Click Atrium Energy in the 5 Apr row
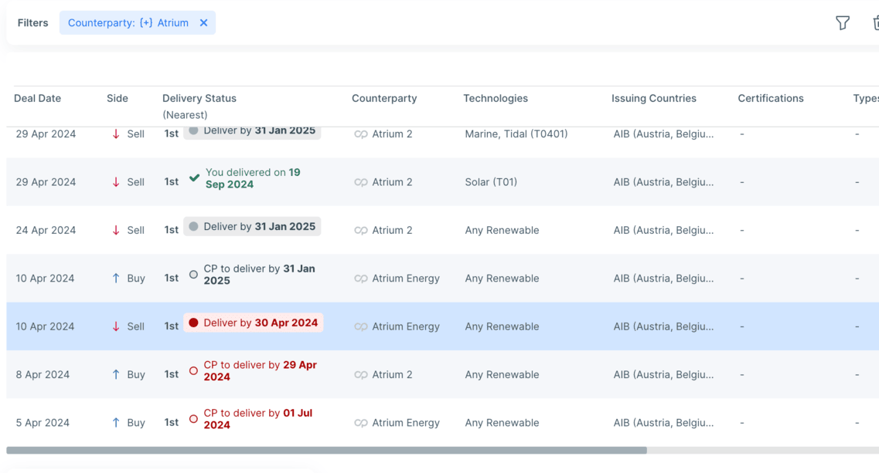Image resolution: width=879 pixels, height=473 pixels. [x=406, y=423]
